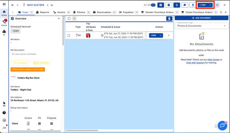
Task: Switch to the Photos tab
Action: [x=81, y=12]
